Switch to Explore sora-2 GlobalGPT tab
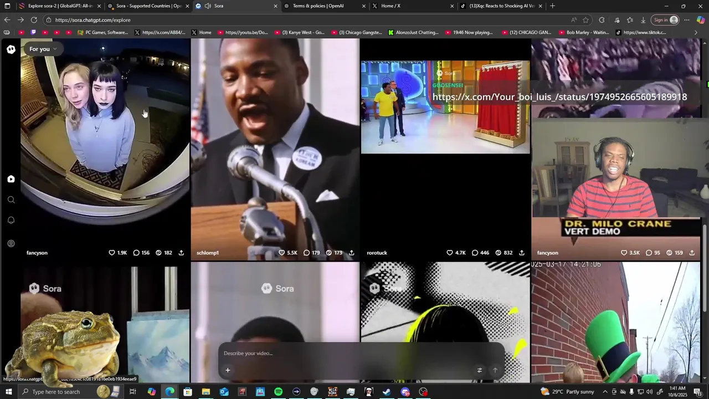The width and height of the screenshot is (709, 399). tap(60, 6)
